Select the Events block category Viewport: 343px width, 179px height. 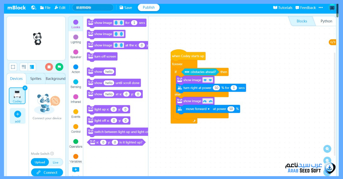click(76, 113)
